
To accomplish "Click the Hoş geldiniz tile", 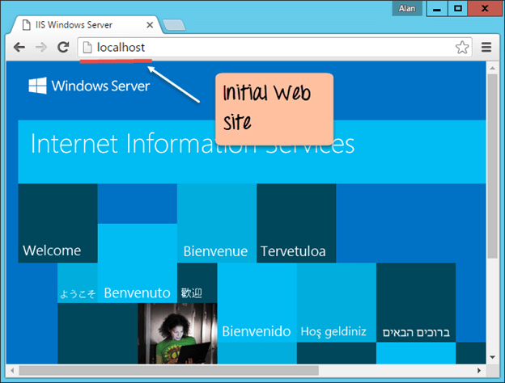I will pyautogui.click(x=335, y=311).
